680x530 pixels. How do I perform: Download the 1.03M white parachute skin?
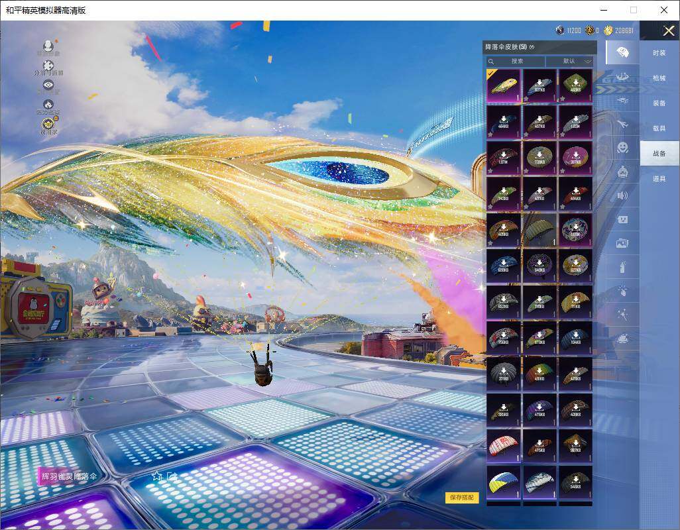(575, 122)
